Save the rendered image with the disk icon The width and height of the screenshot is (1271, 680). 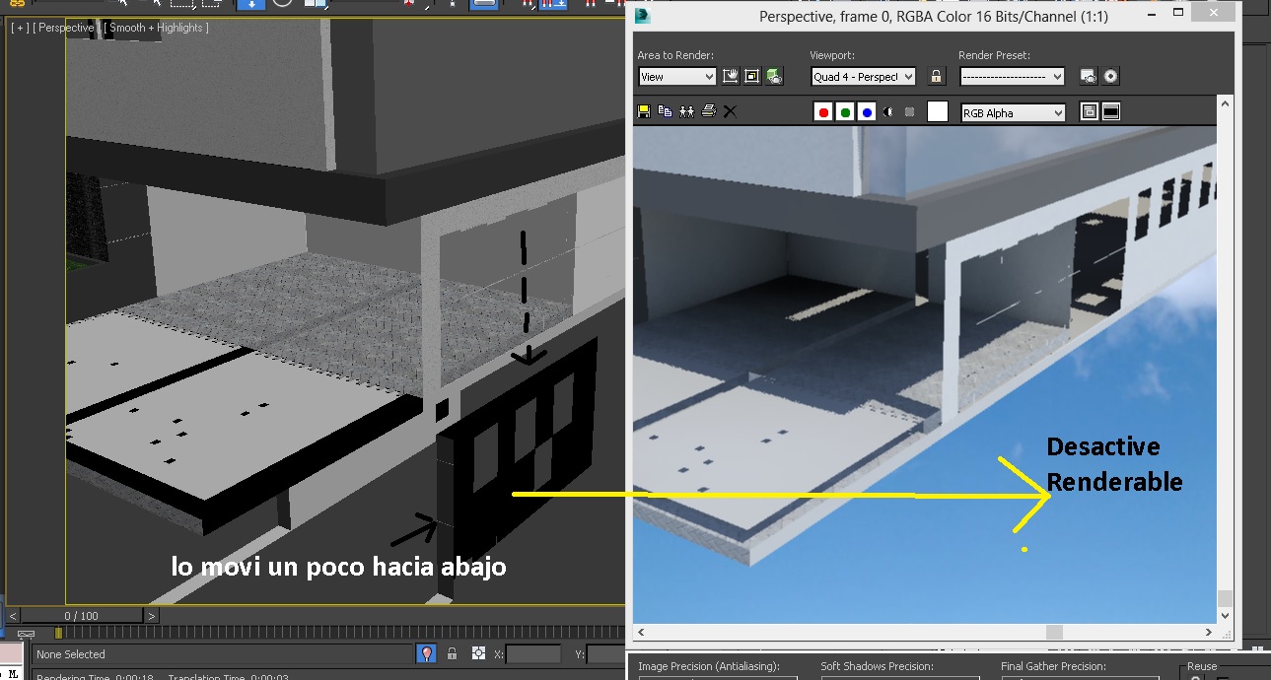point(644,111)
